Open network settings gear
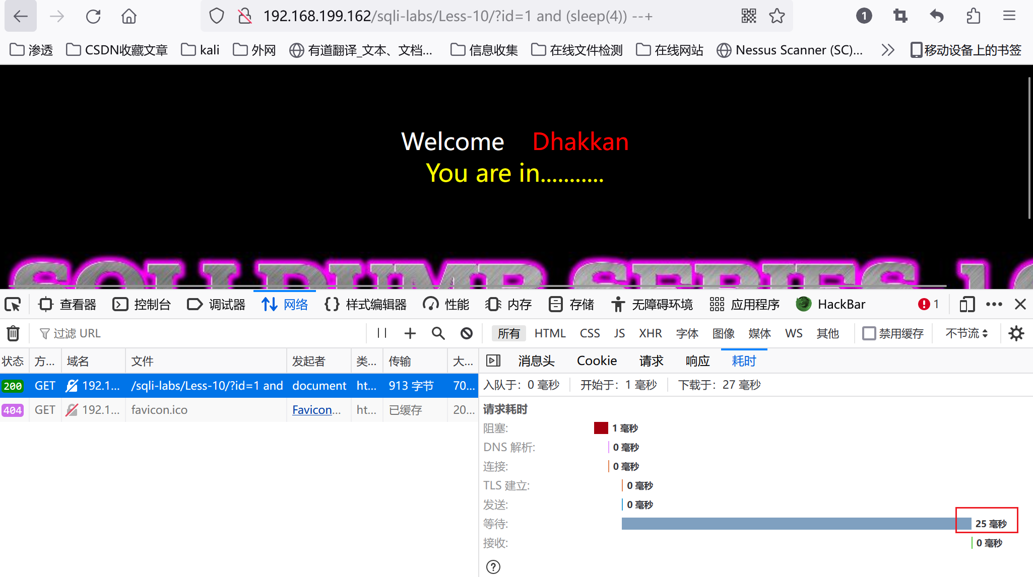This screenshot has height=577, width=1033. [x=1016, y=333]
